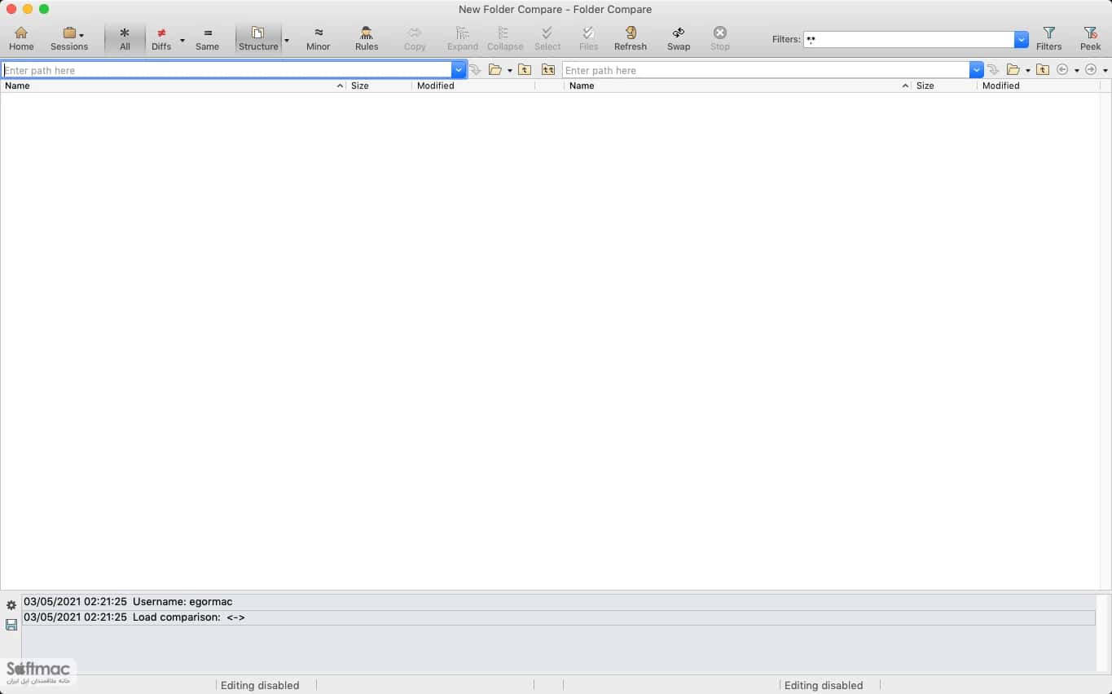This screenshot has width=1112, height=694.
Task: Select the 'Username: egormac' log entry
Action: point(558,602)
